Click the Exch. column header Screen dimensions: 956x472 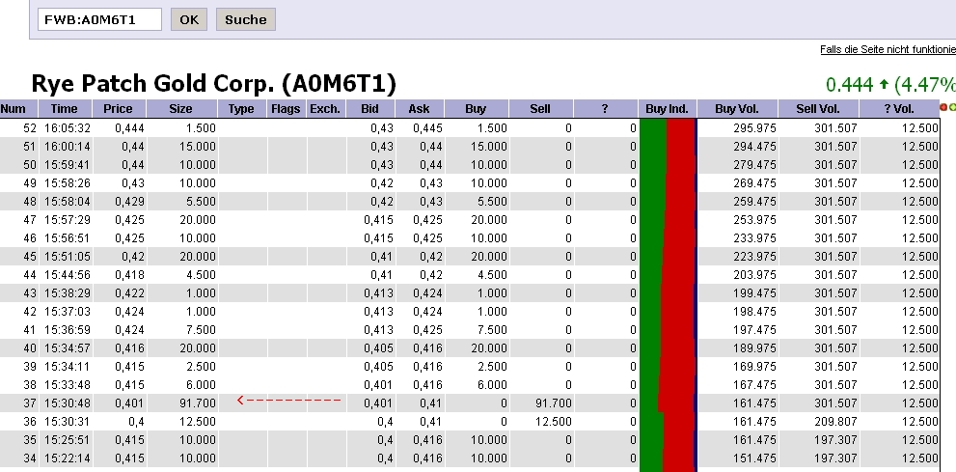(x=325, y=109)
